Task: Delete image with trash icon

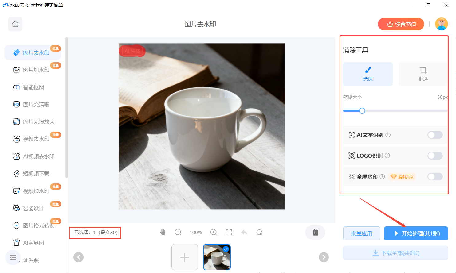Action: point(315,232)
